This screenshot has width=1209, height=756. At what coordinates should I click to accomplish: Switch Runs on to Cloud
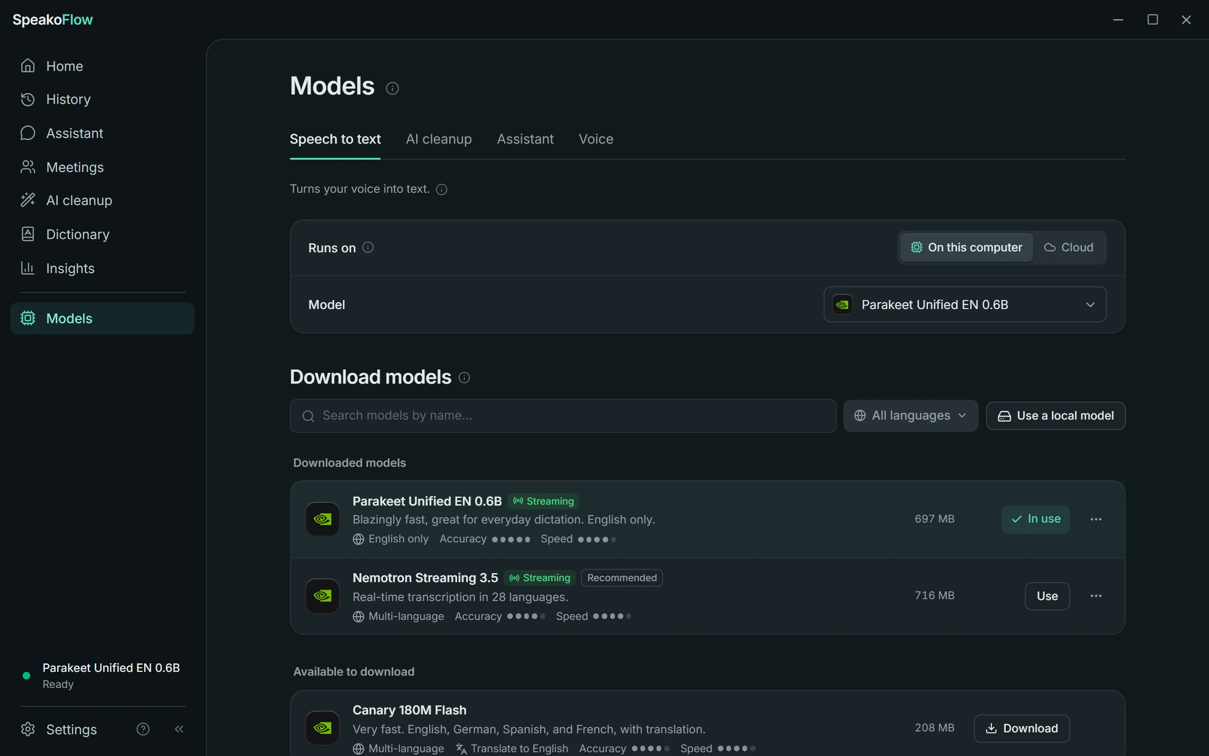(x=1069, y=248)
